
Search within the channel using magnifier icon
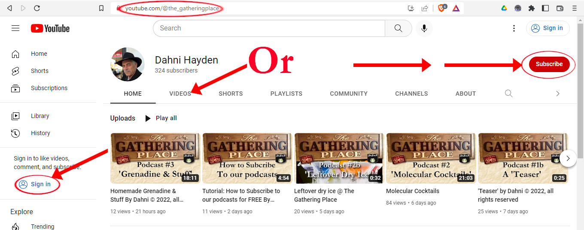pyautogui.click(x=509, y=94)
